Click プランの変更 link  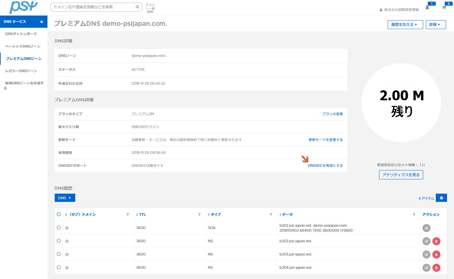pyautogui.click(x=332, y=114)
